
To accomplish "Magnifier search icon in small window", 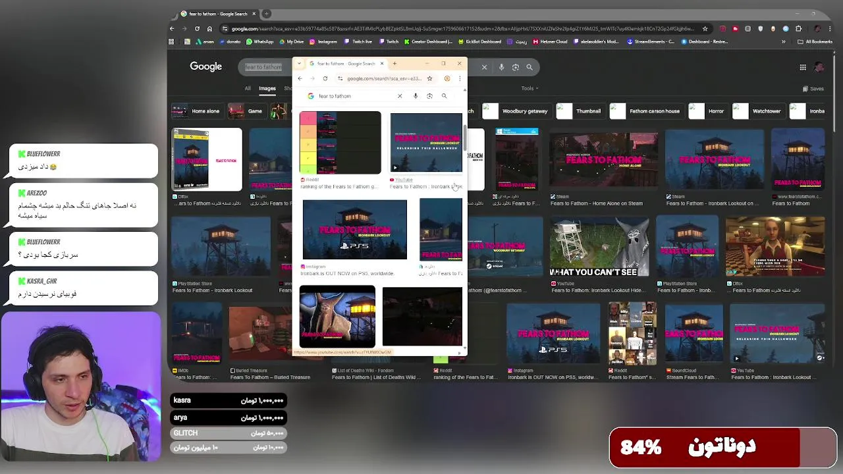I will point(444,96).
